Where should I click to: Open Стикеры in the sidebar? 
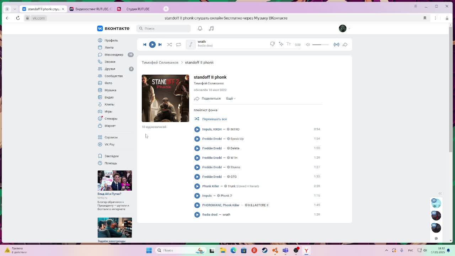pyautogui.click(x=111, y=119)
